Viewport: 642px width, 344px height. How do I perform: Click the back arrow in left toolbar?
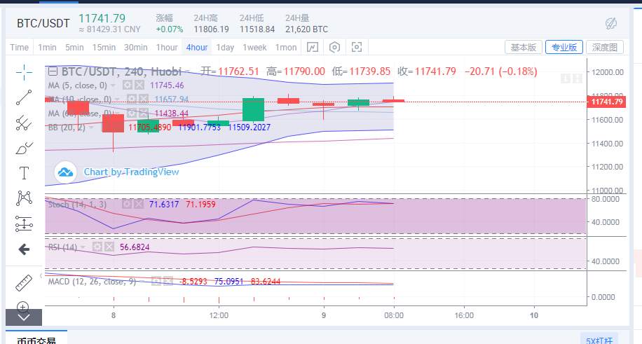pos(24,249)
